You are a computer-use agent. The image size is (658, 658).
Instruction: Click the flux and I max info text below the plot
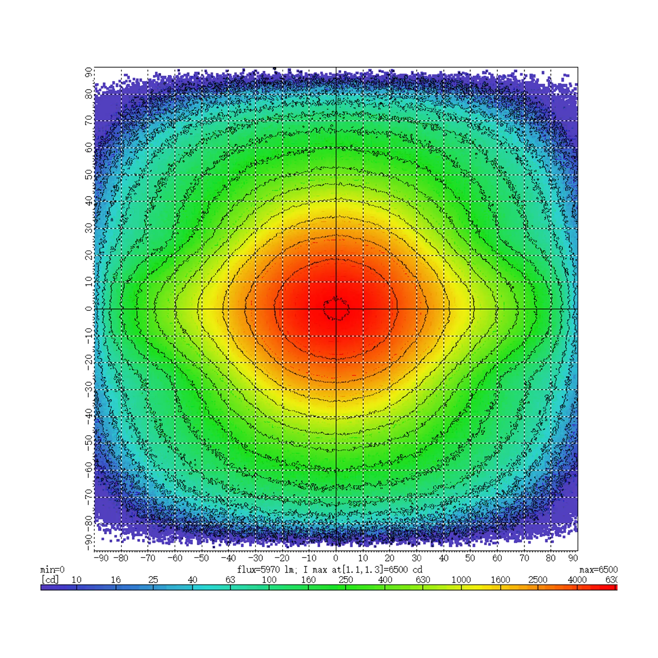pyautogui.click(x=330, y=570)
